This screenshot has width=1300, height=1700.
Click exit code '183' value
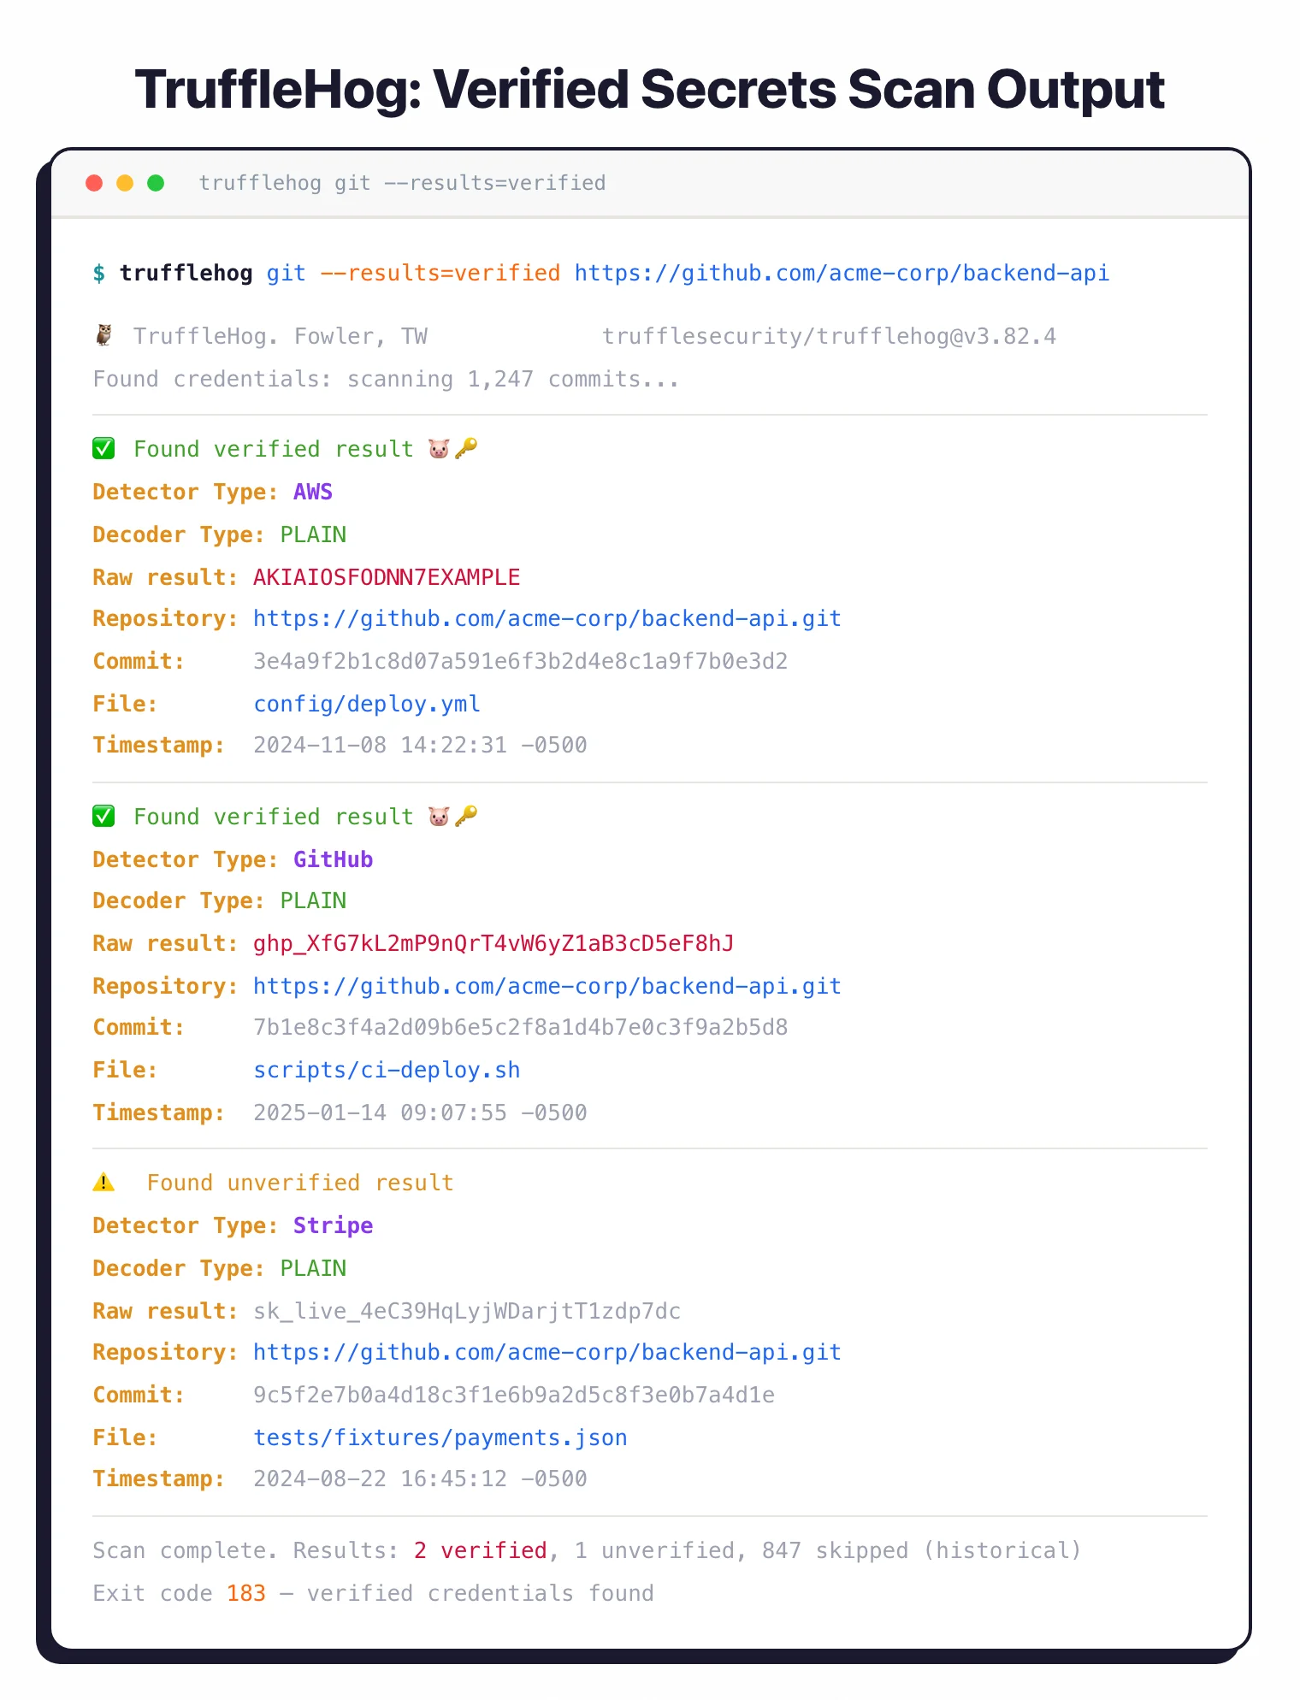246,1593
